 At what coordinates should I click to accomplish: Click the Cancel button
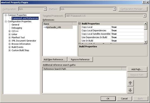click(x=124, y=99)
